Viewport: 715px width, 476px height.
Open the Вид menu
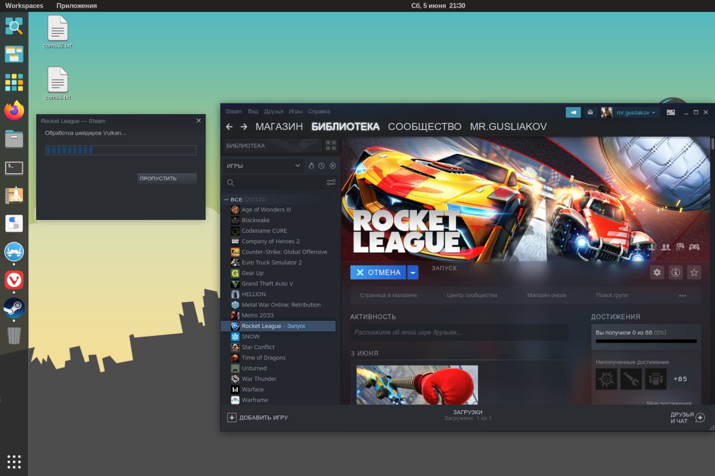click(x=253, y=111)
